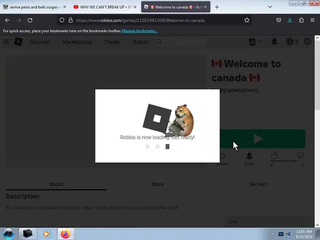Image resolution: width=320 pixels, height=240 pixels.
Task: Open the Create page
Action: click(112, 42)
